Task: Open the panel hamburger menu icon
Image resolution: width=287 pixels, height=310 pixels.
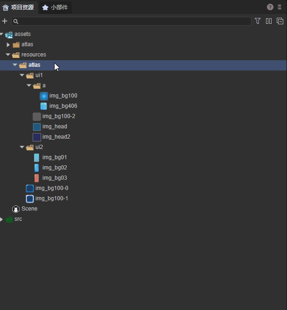Action: pyautogui.click(x=280, y=7)
